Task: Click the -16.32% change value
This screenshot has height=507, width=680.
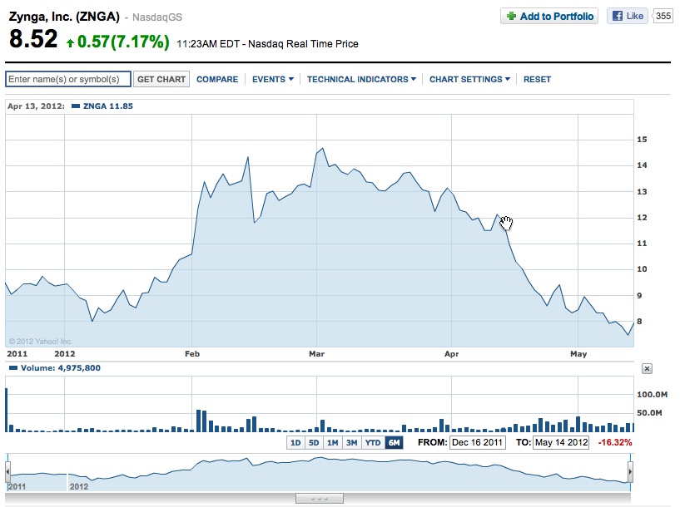Action: point(614,442)
